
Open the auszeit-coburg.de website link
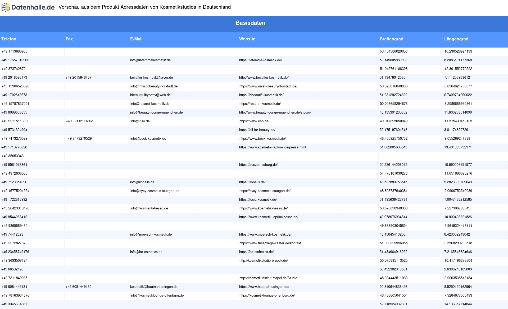258,165
